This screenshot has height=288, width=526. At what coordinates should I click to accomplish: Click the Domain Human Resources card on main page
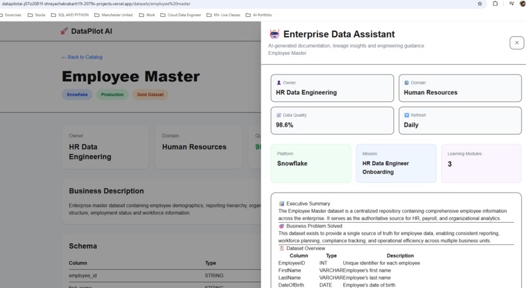(x=198, y=147)
